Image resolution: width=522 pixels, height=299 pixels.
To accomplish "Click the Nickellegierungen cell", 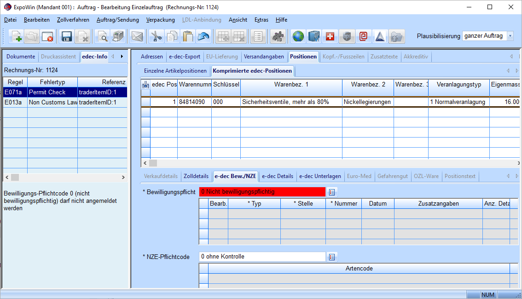I will [x=368, y=102].
